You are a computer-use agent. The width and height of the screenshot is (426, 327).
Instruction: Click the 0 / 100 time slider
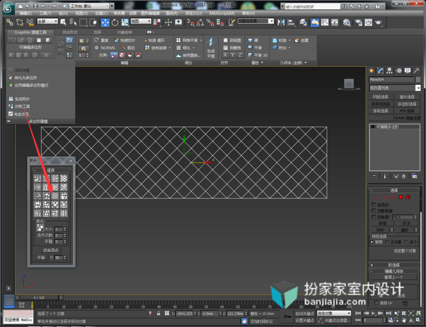coord(39,298)
